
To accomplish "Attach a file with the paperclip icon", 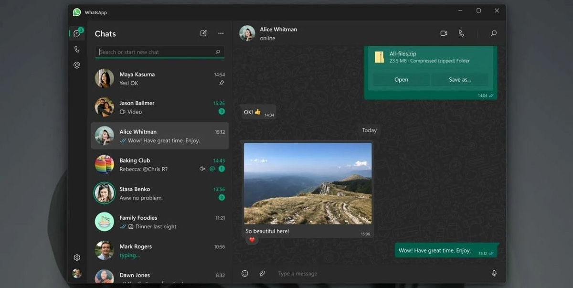I will tap(262, 273).
